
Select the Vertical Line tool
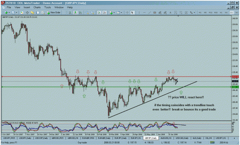tap(139, 13)
